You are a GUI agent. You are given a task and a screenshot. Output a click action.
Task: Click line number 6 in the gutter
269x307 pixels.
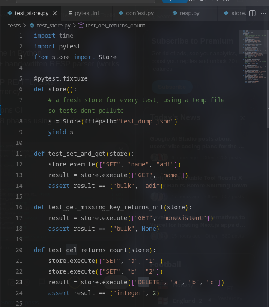(21, 89)
